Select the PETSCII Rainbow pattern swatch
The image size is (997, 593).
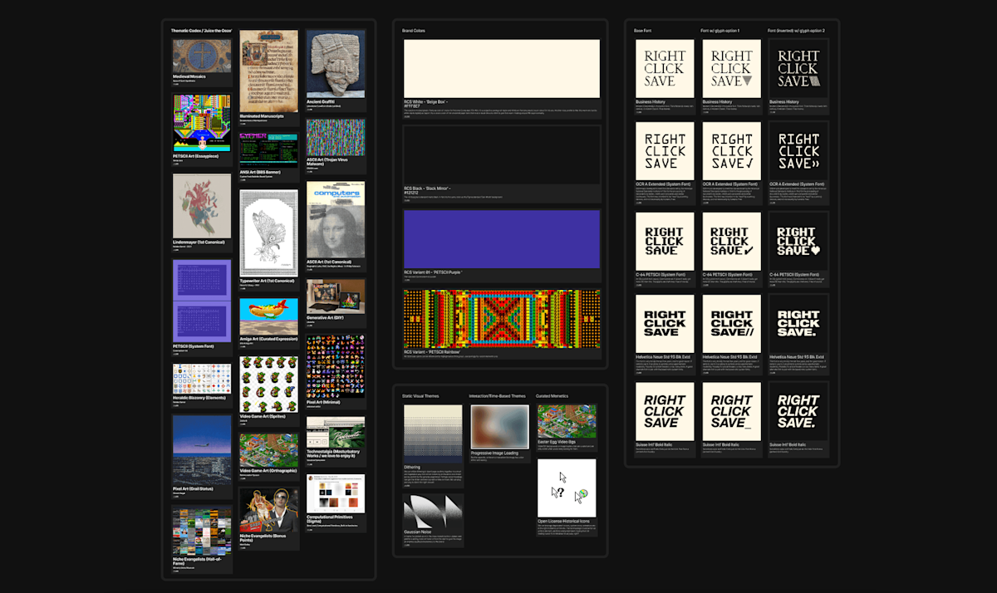pyautogui.click(x=501, y=319)
